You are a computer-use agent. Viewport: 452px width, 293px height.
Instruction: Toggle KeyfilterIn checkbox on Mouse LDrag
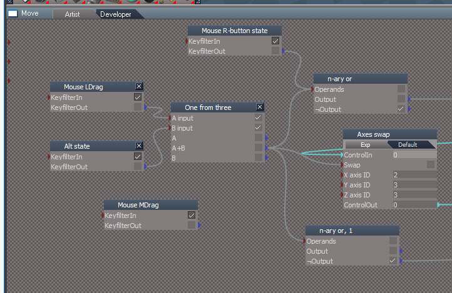coord(138,97)
